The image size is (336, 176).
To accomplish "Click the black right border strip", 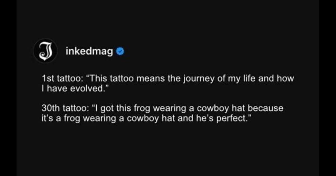I will tap(328, 88).
